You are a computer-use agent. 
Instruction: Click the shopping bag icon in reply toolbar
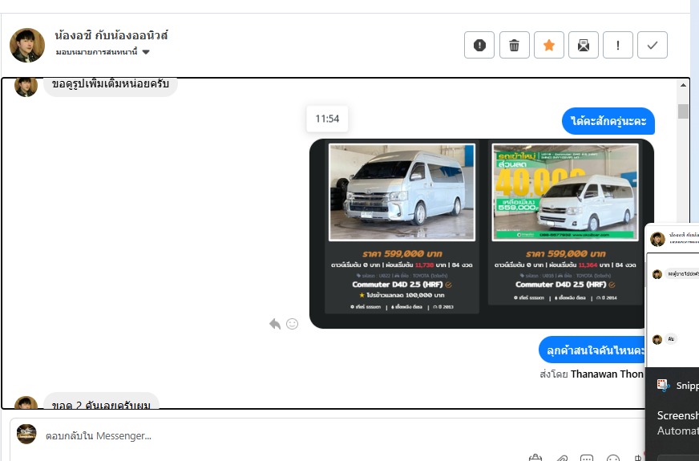pyautogui.click(x=535, y=458)
